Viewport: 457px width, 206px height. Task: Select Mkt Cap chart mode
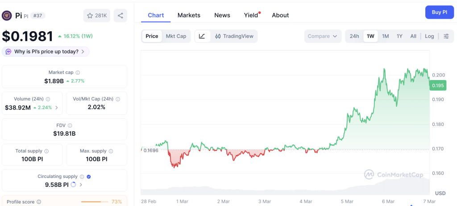click(176, 36)
